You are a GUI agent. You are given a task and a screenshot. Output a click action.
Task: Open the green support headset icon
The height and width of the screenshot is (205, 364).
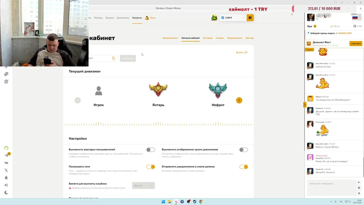click(6, 148)
